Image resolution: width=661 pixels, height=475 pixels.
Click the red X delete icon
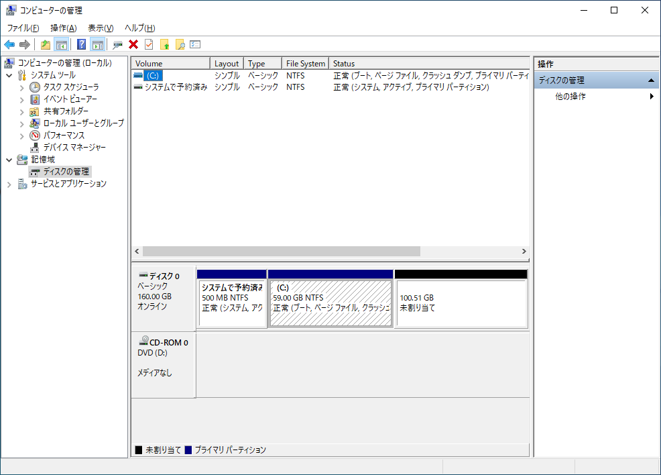click(132, 44)
